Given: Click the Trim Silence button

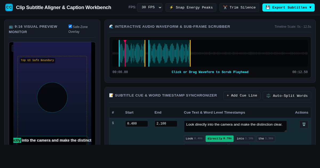Looking at the screenshot, I should point(239,7).
